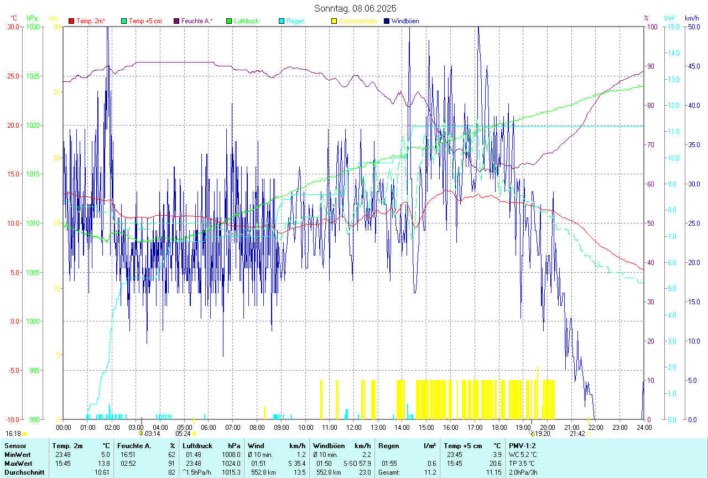Click the Durchschnitt row label
Image resolution: width=708 pixels, height=478 pixels.
tap(24, 472)
